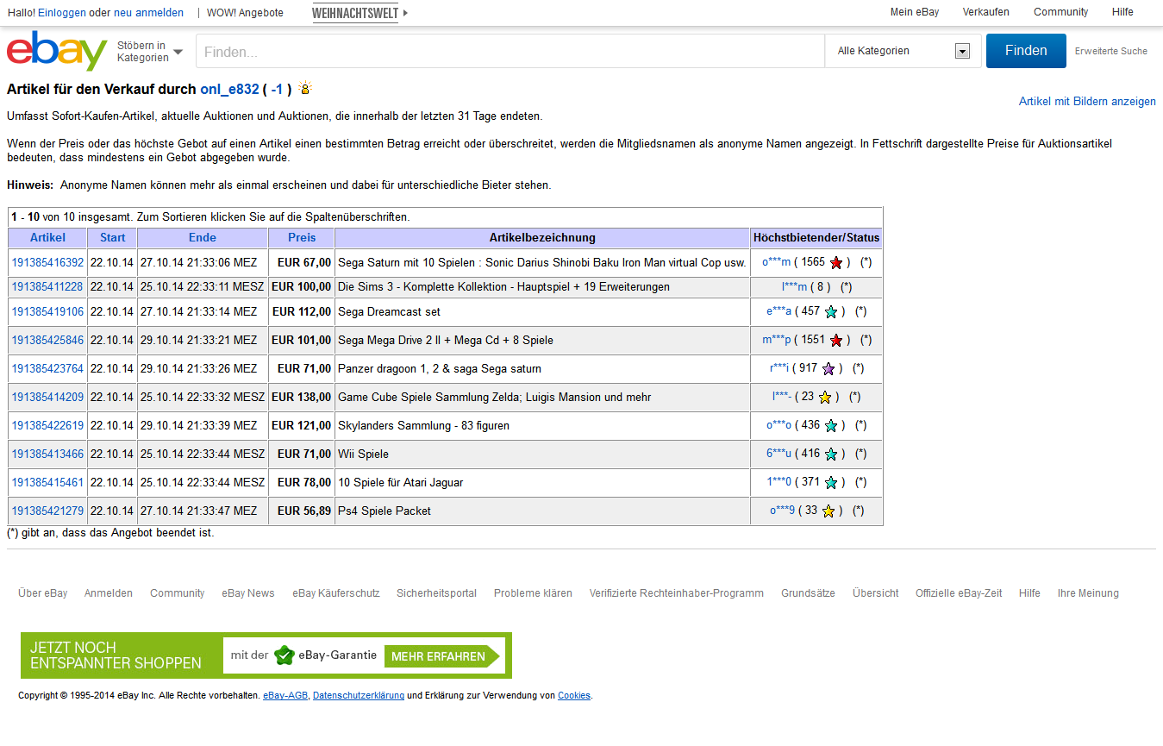The height and width of the screenshot is (746, 1163).
Task: Open the Verkaufen menu
Action: pyautogui.click(x=986, y=12)
